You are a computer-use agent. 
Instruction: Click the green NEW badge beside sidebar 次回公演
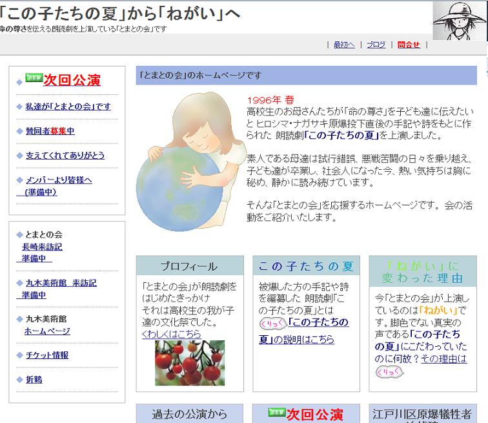[34, 77]
